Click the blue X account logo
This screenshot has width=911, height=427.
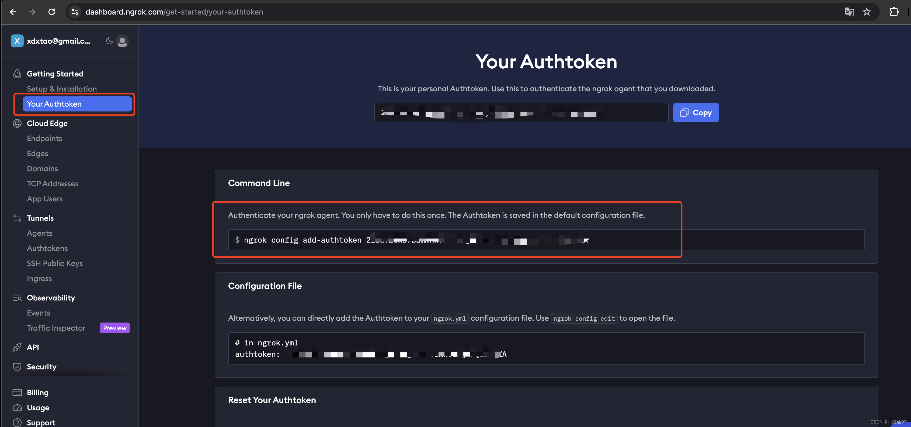coord(17,41)
